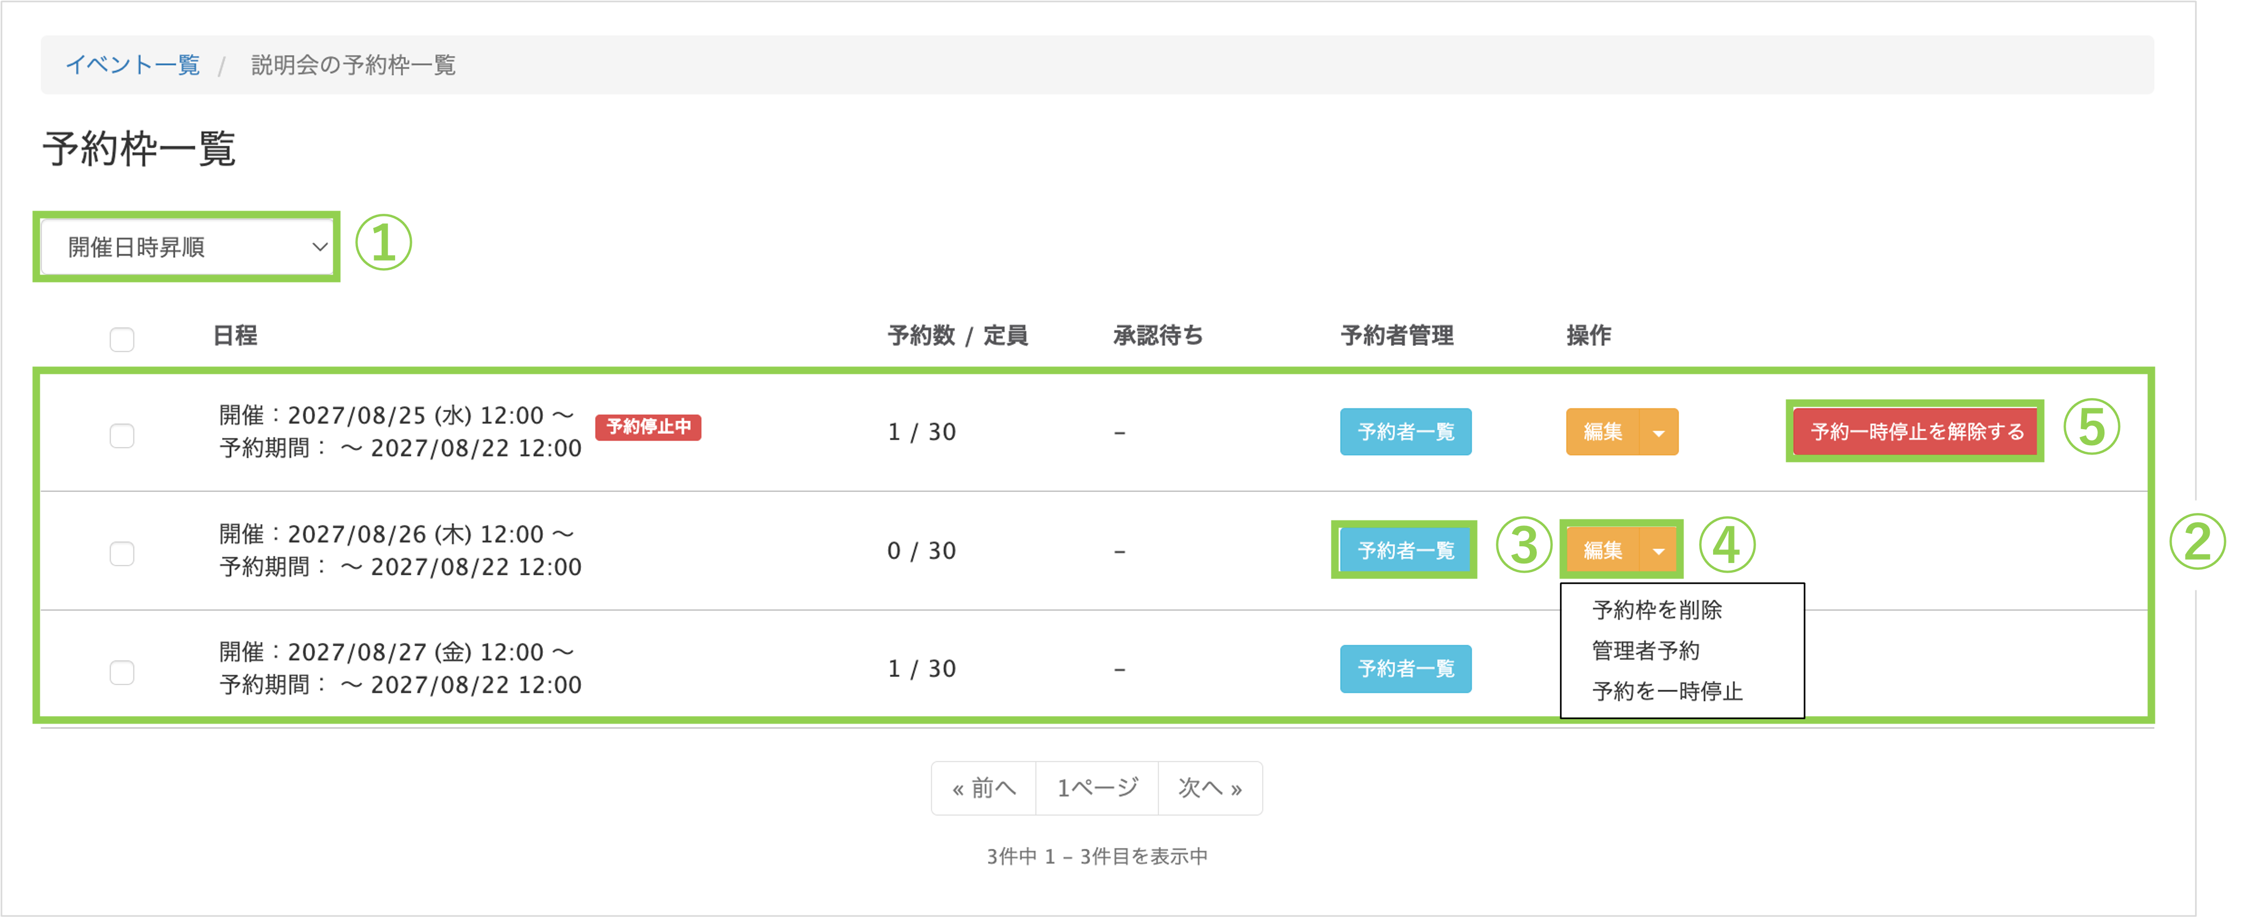Go to next page with 次へ »
Image resolution: width=2264 pixels, height=918 pixels.
coord(1209,788)
